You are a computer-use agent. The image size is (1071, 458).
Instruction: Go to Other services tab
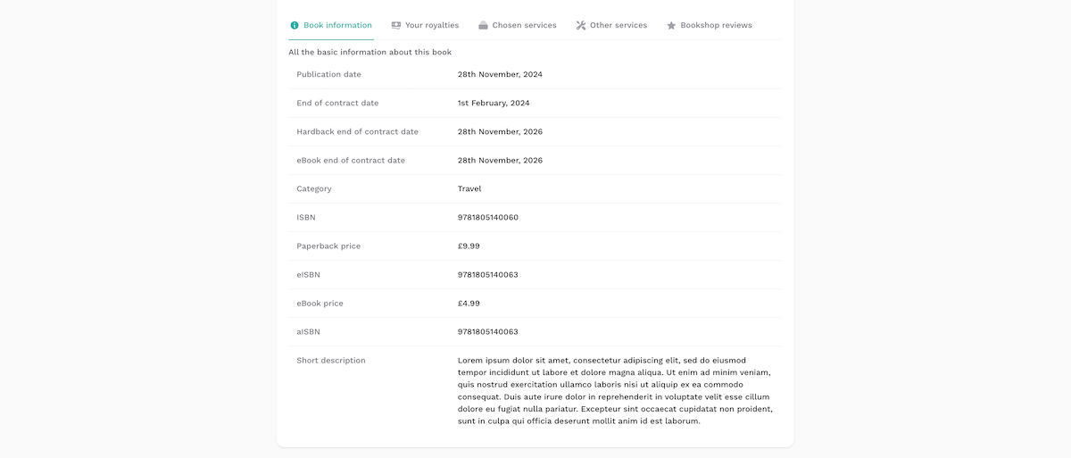[x=619, y=25]
